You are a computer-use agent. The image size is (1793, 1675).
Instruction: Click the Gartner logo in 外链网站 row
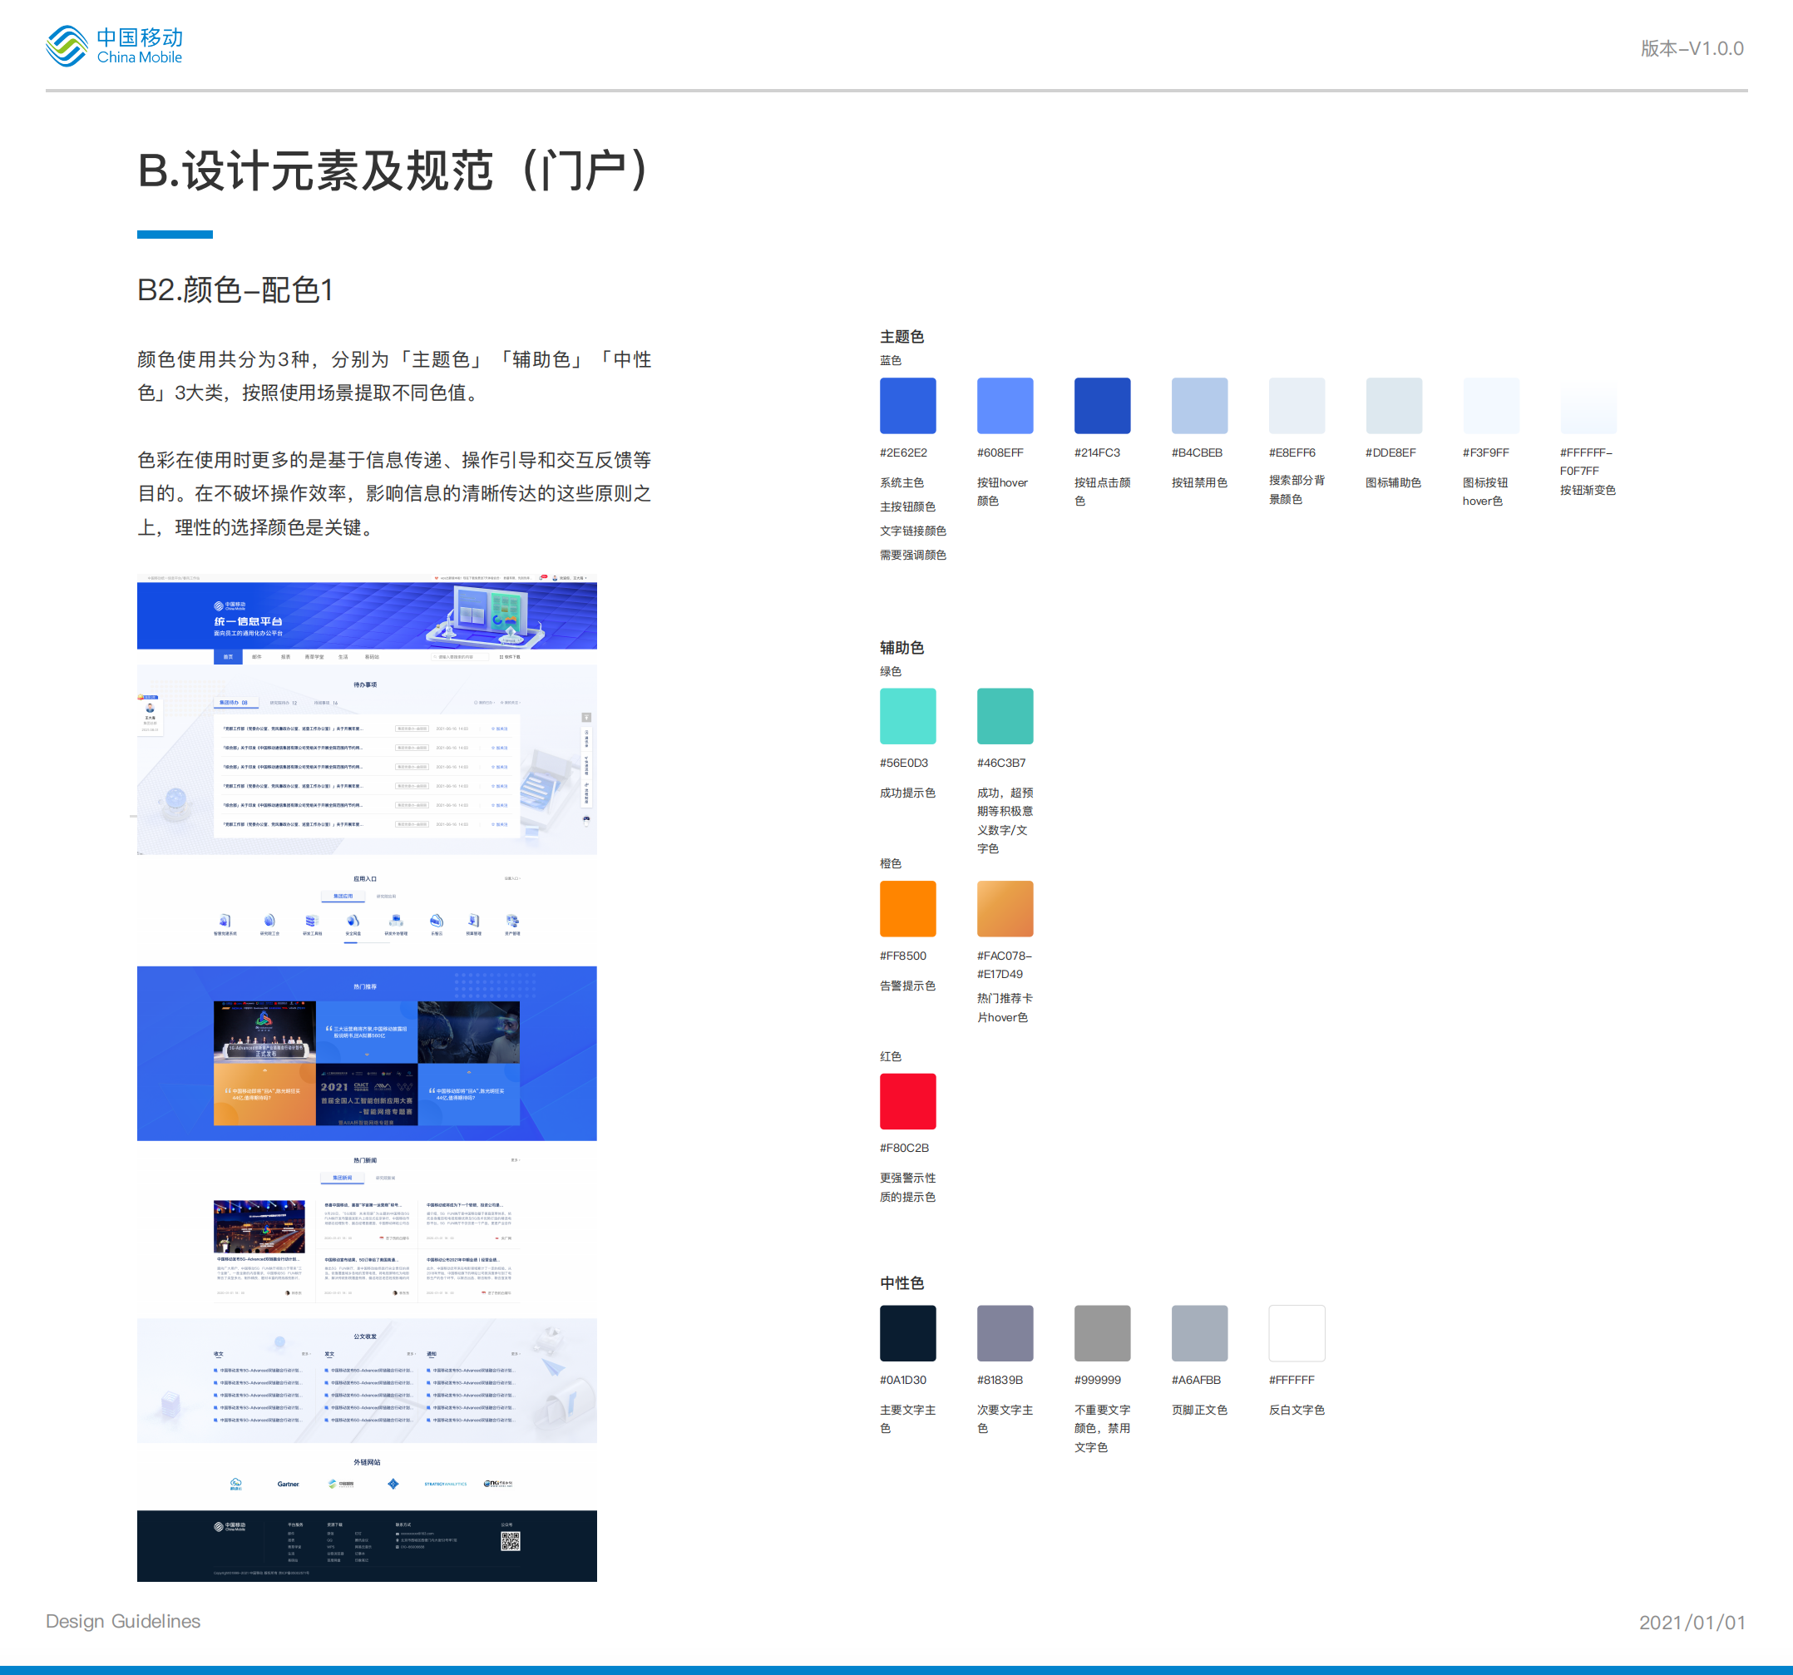coord(288,1484)
